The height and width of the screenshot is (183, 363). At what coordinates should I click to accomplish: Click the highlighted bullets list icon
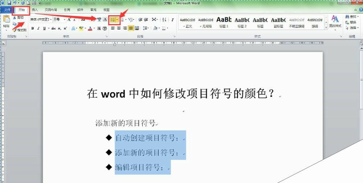point(113,20)
